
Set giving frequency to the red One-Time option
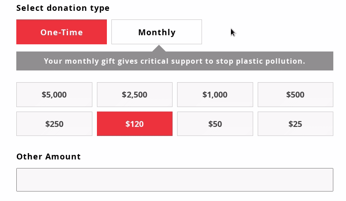[x=62, y=32]
